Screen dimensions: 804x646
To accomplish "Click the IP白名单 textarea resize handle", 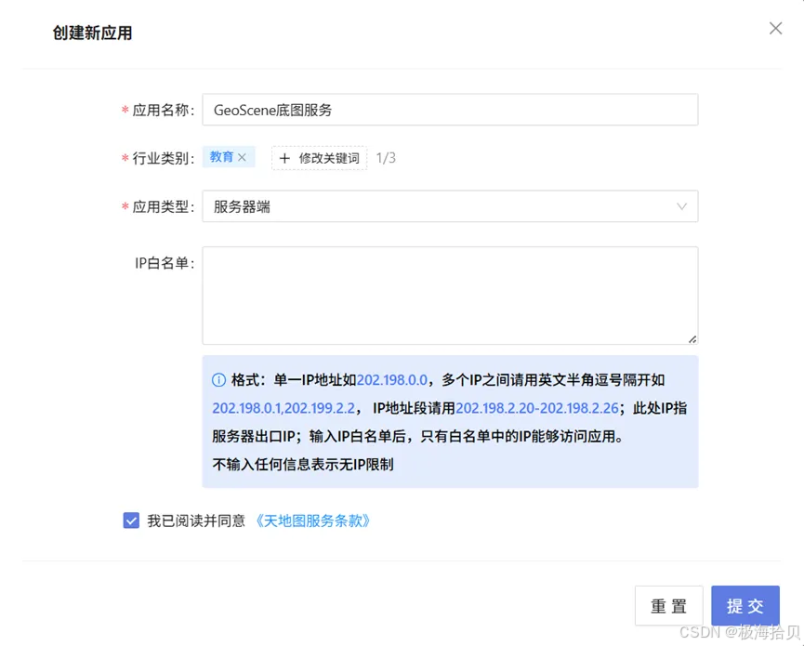I will 692,339.
